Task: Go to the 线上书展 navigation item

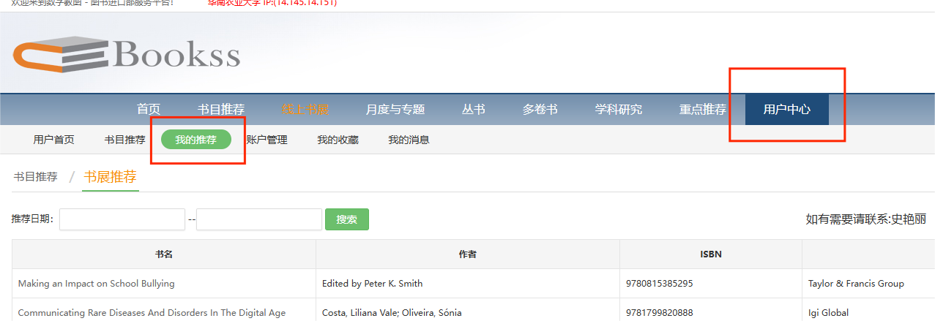Action: [305, 110]
